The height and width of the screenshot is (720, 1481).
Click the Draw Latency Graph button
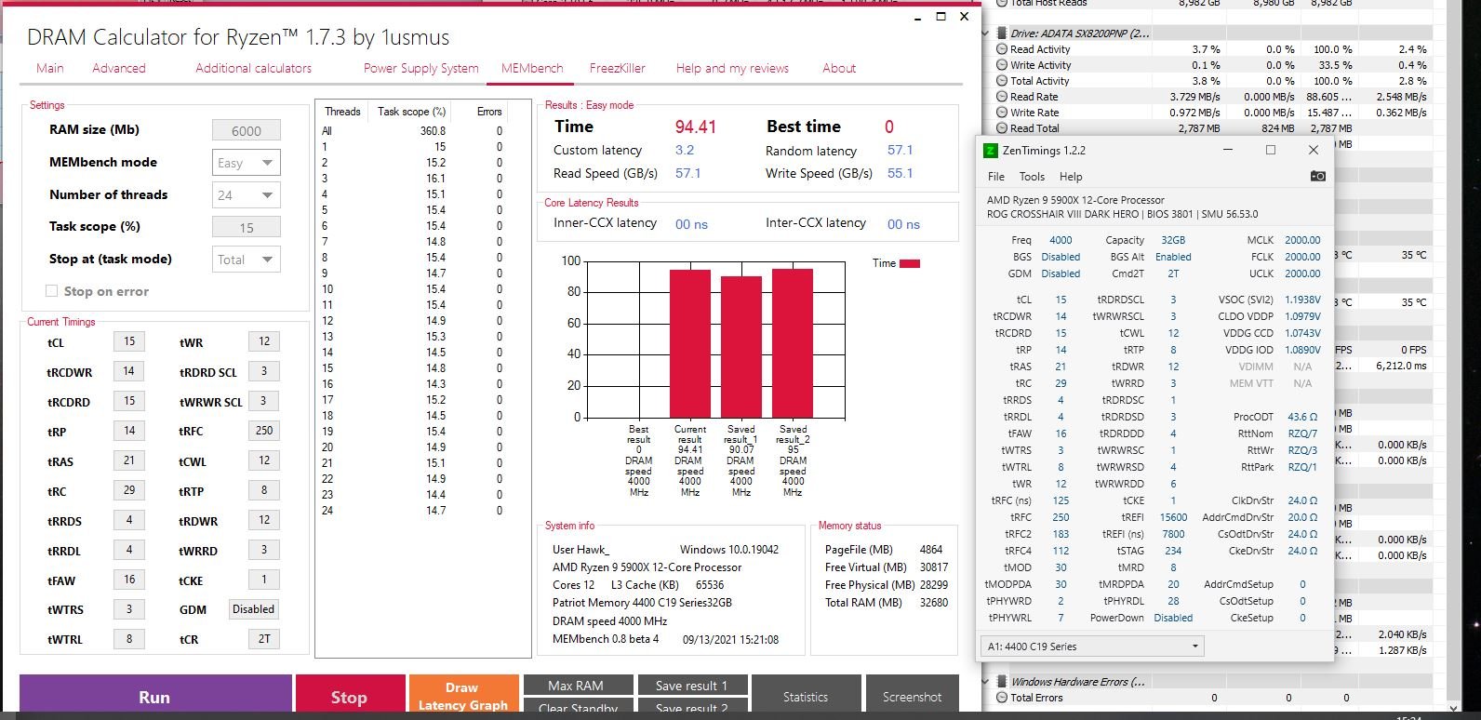[463, 696]
